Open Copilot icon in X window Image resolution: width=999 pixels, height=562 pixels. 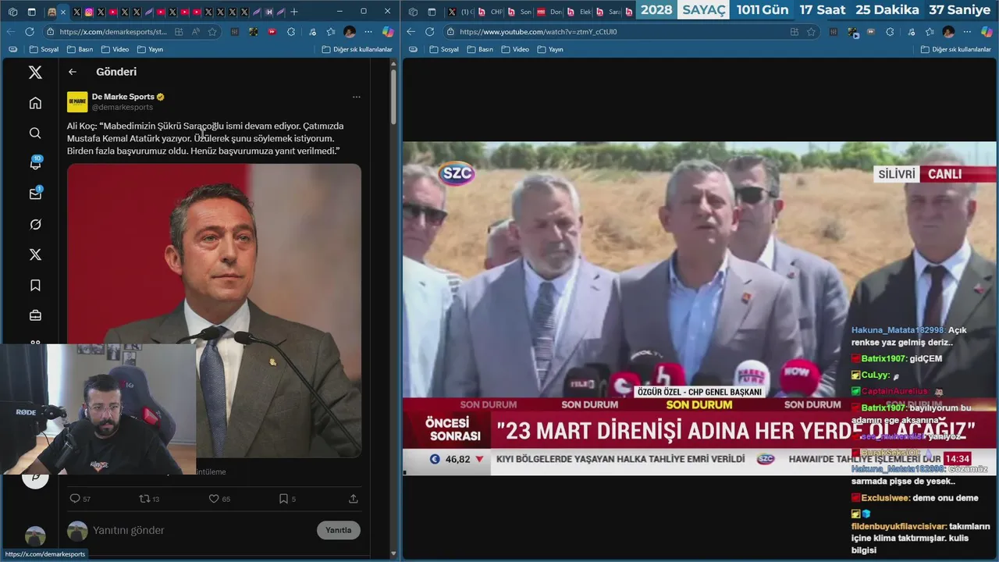click(x=388, y=32)
